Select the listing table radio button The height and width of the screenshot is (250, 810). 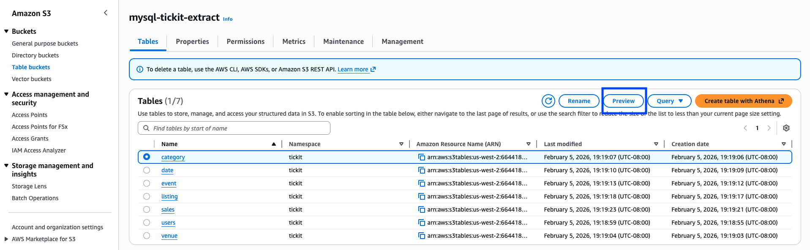(147, 196)
